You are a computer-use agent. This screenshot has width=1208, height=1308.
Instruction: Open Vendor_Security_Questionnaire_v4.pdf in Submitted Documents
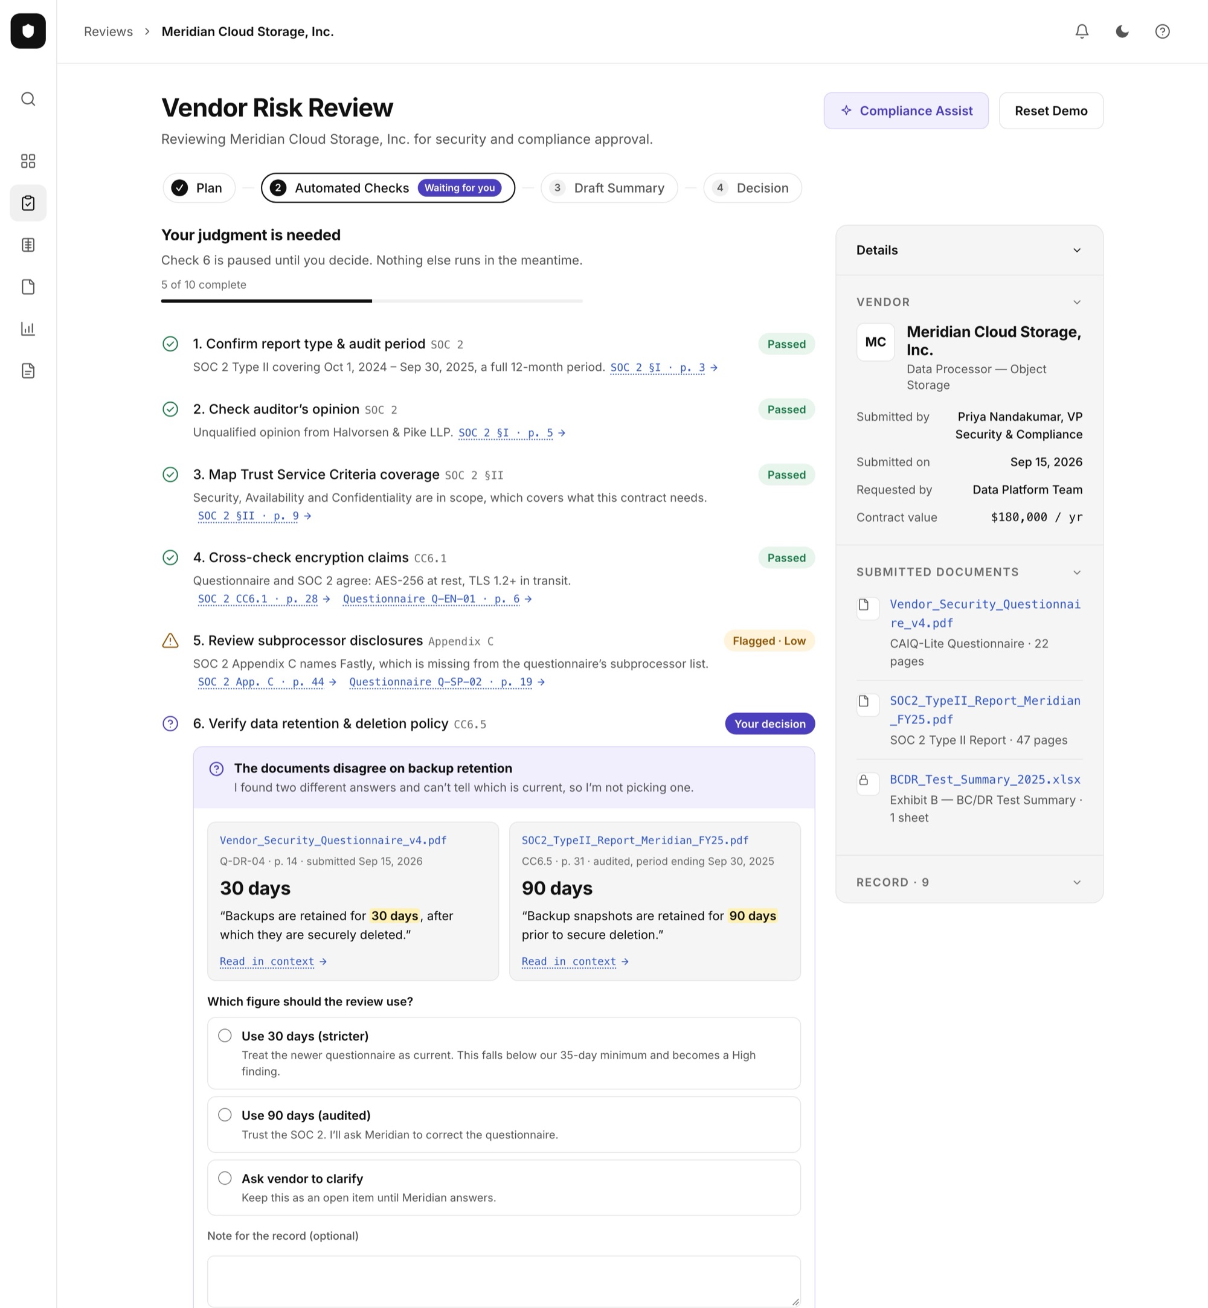(x=985, y=613)
